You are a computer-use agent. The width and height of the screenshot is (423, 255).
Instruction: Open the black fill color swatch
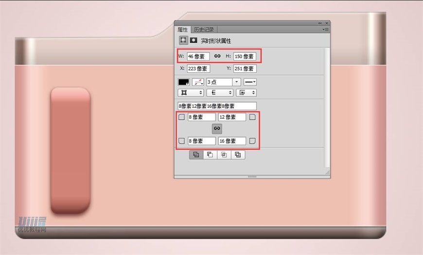pos(183,82)
